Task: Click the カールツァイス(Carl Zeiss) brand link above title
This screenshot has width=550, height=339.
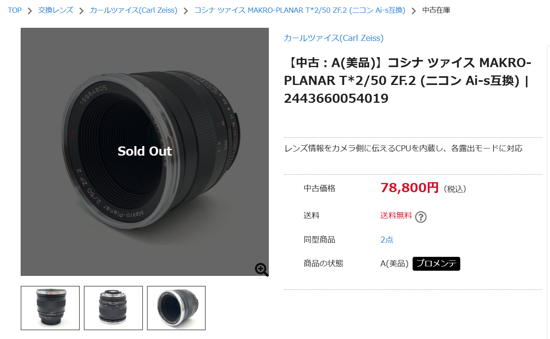Action: pos(334,38)
